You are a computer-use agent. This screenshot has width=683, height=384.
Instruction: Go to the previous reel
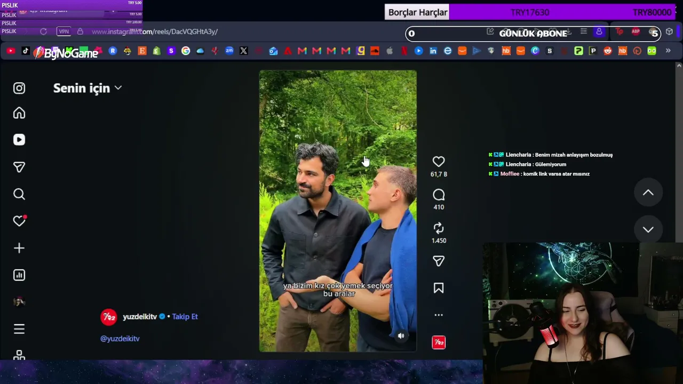point(648,193)
